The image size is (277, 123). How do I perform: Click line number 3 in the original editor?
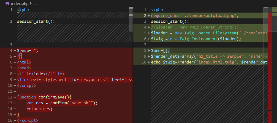(x=11, y=44)
